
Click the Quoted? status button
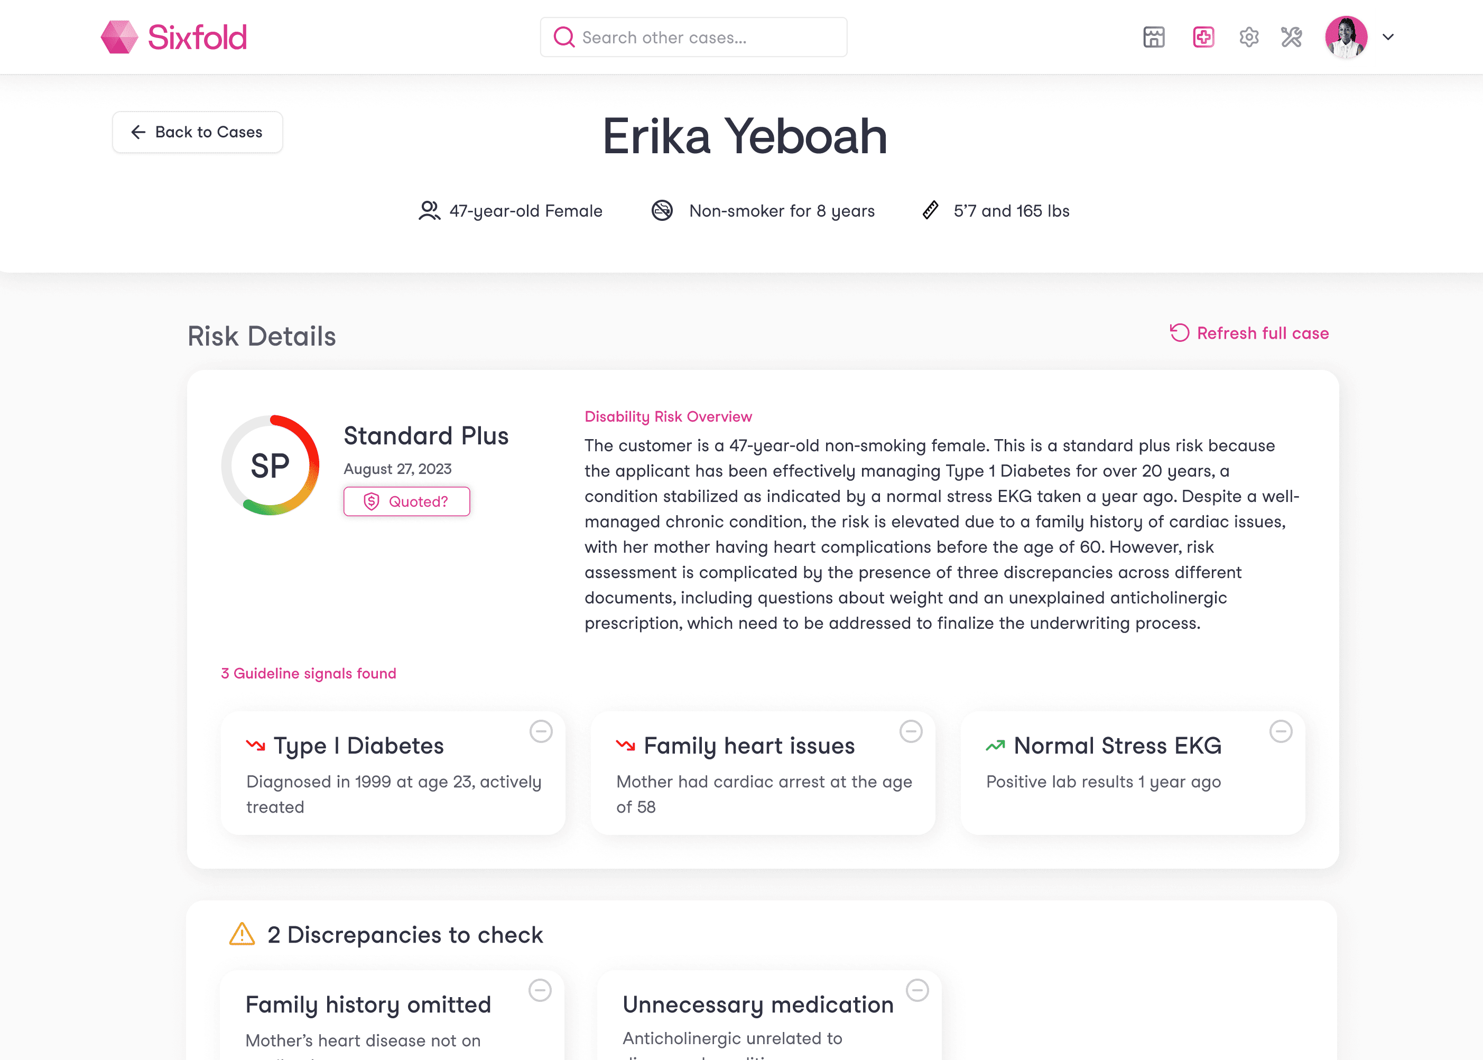(406, 501)
